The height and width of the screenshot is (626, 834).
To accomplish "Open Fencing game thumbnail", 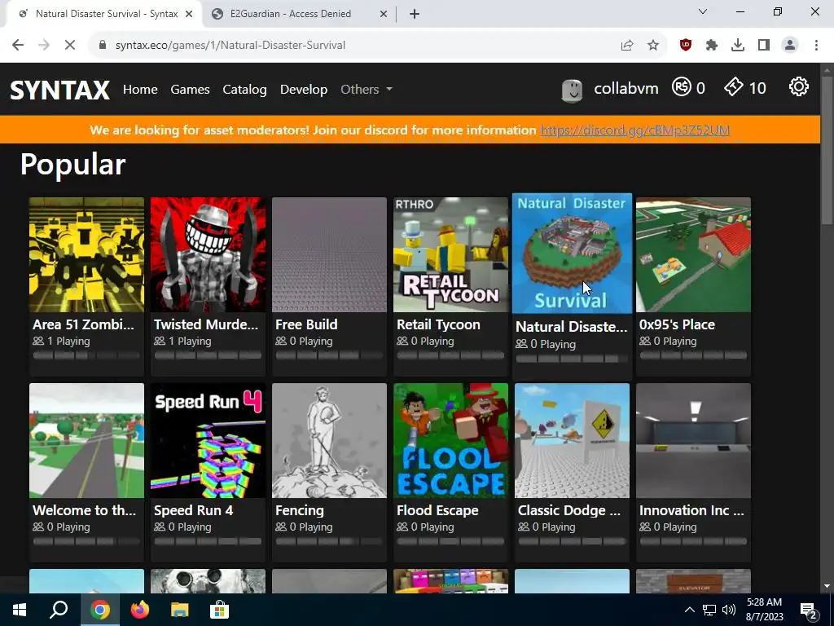I will click(x=329, y=440).
